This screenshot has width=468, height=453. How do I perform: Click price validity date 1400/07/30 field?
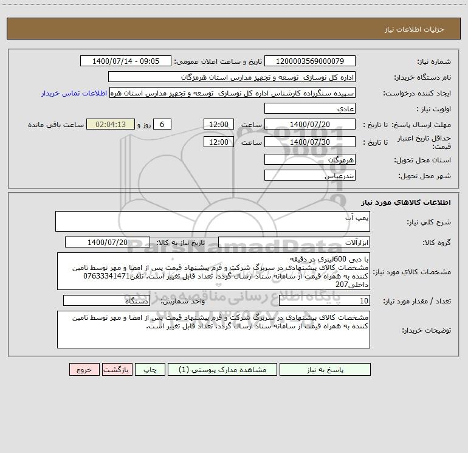pyautogui.click(x=310, y=142)
